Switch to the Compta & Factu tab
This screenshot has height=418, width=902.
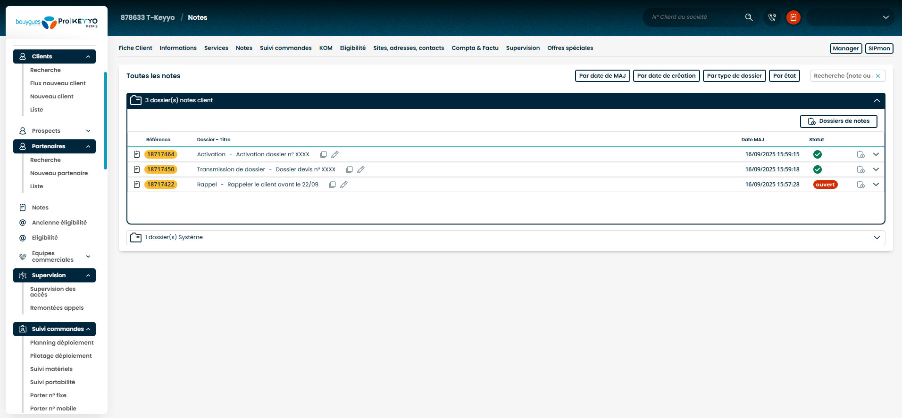pyautogui.click(x=475, y=48)
